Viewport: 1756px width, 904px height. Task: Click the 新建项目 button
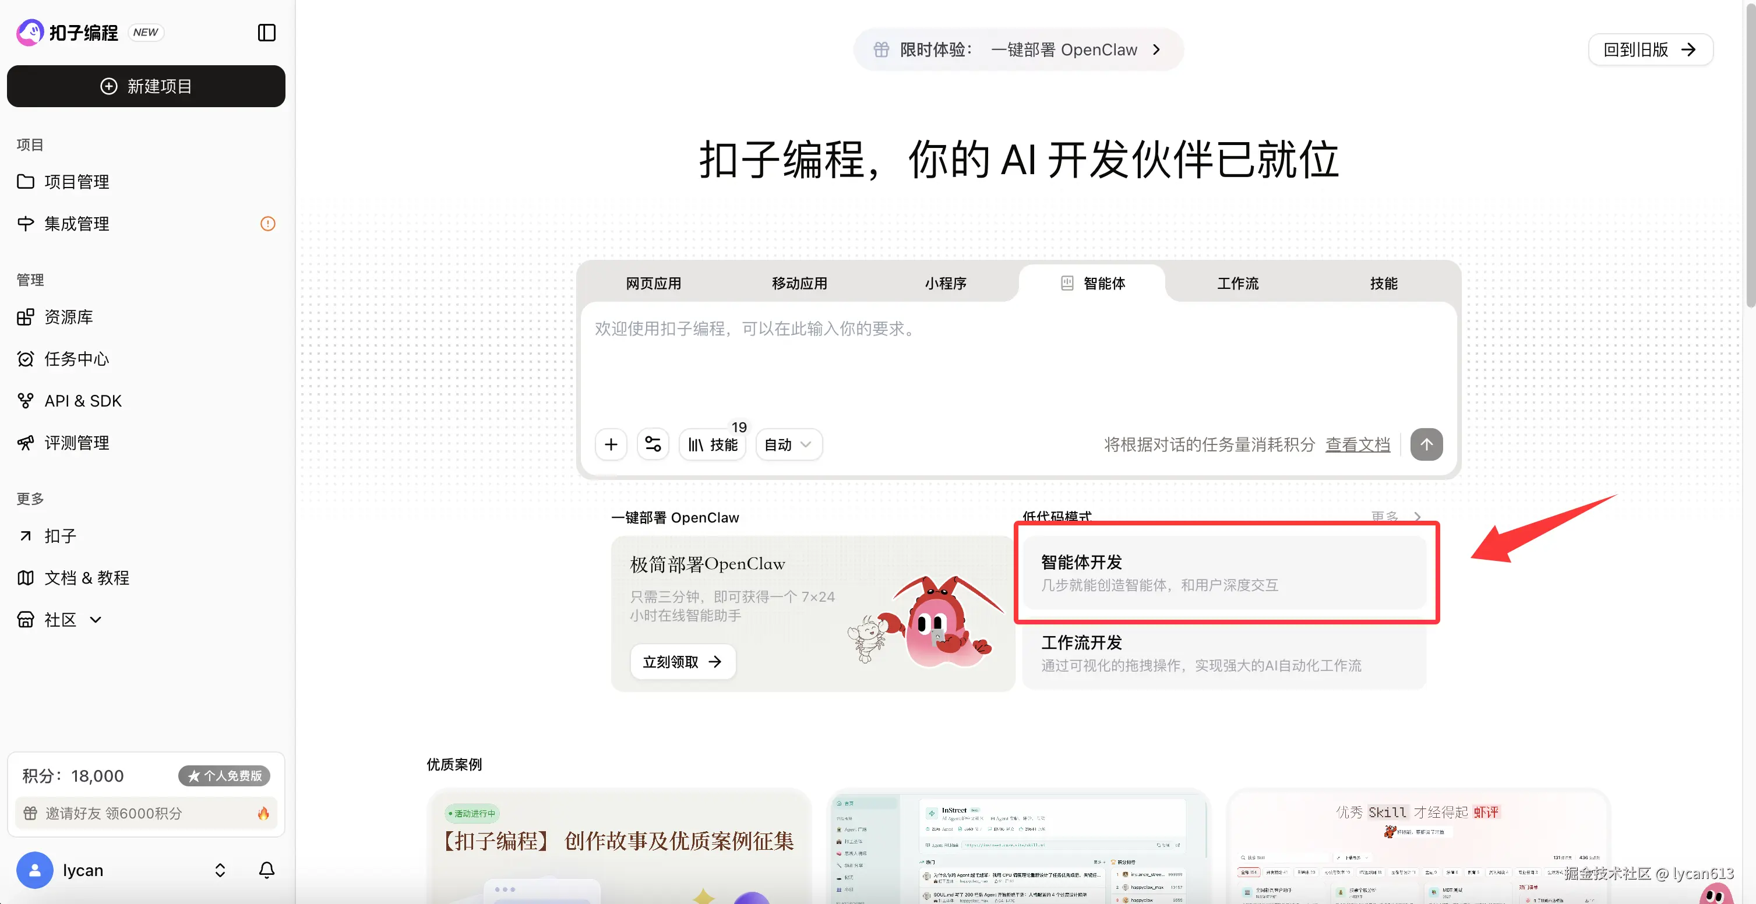146,87
